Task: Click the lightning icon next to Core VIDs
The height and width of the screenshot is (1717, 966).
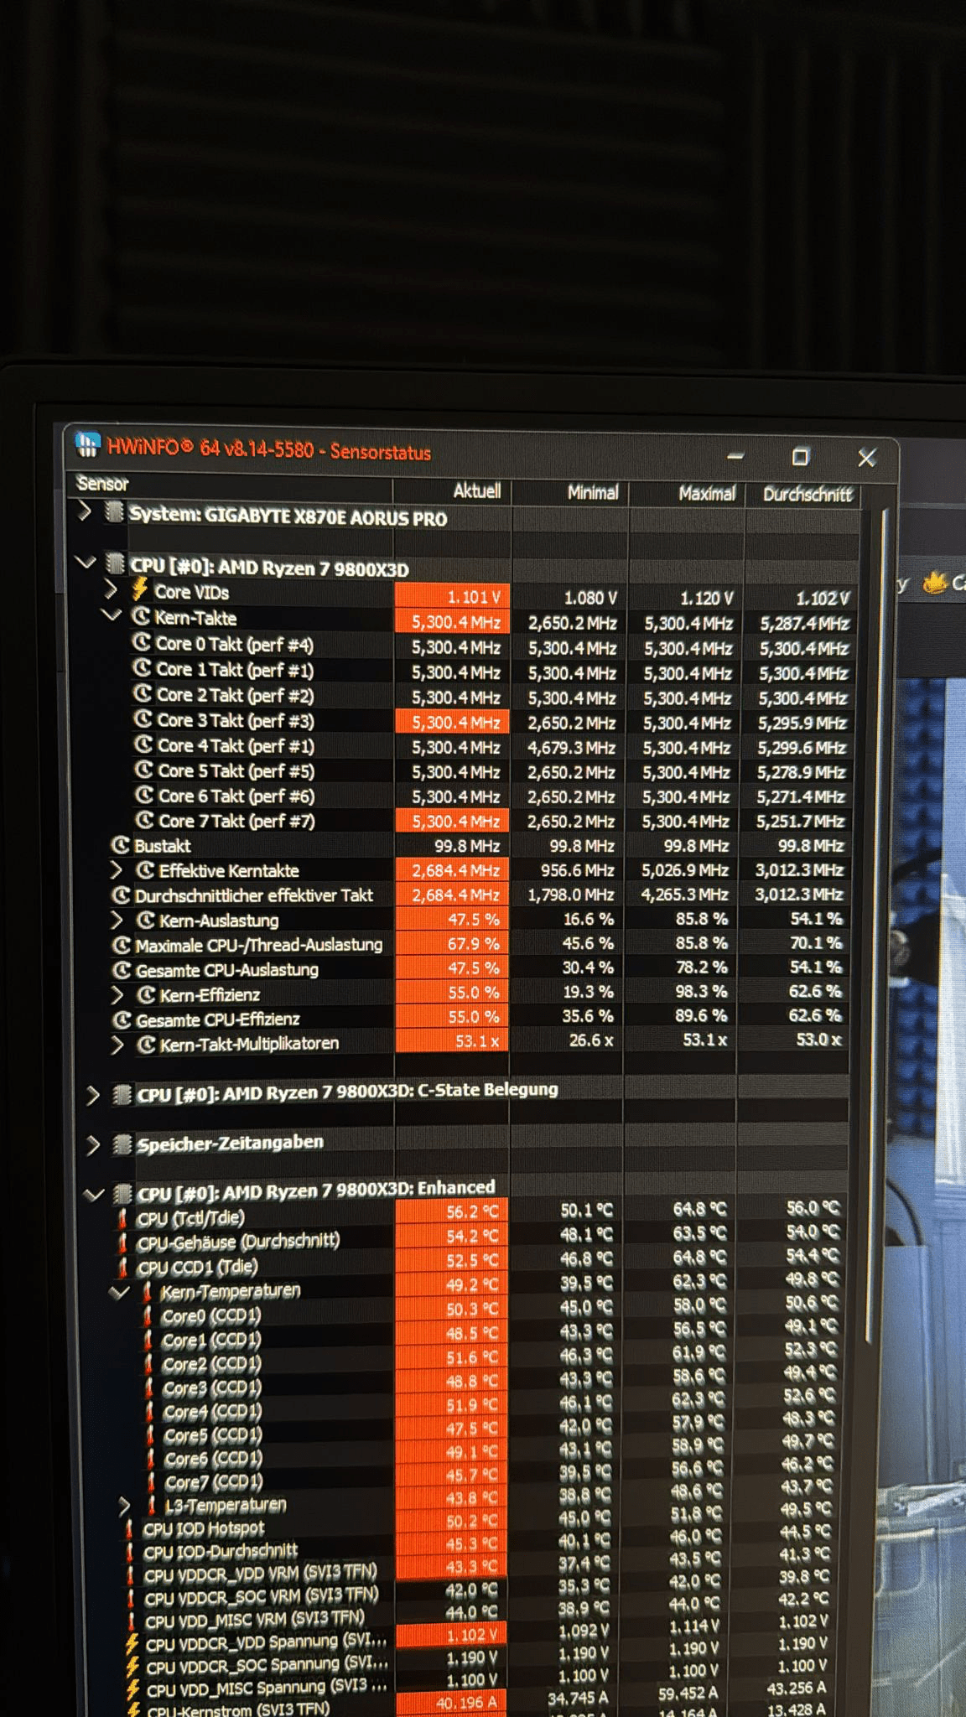Action: pyautogui.click(x=139, y=589)
